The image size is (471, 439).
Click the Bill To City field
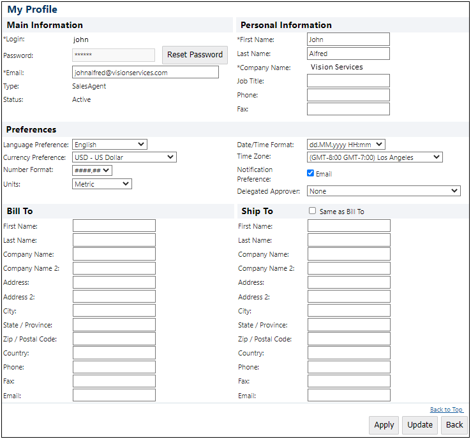(x=114, y=311)
